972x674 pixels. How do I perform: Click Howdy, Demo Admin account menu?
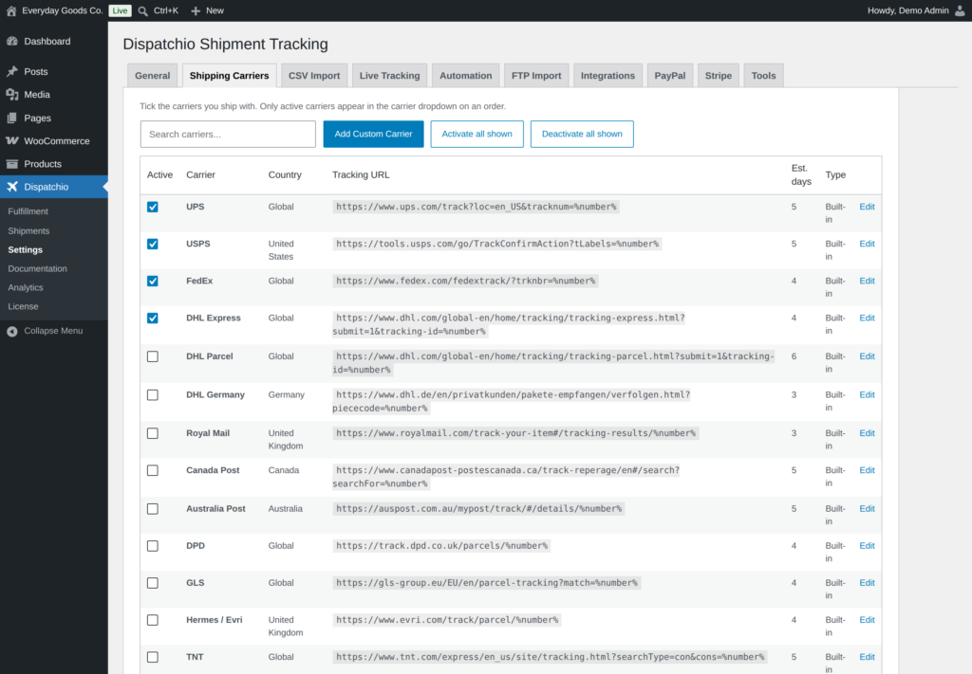click(916, 10)
